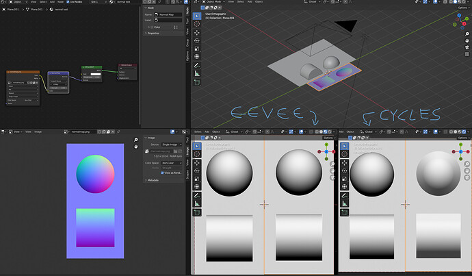Open the Options dropdown in top viewport
The height and width of the screenshot is (276, 472).
[x=463, y=8]
